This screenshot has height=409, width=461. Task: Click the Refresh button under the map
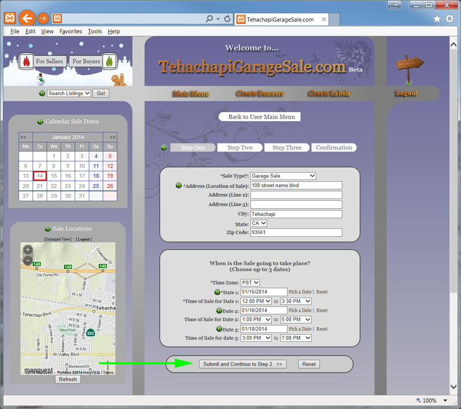pyautogui.click(x=67, y=379)
